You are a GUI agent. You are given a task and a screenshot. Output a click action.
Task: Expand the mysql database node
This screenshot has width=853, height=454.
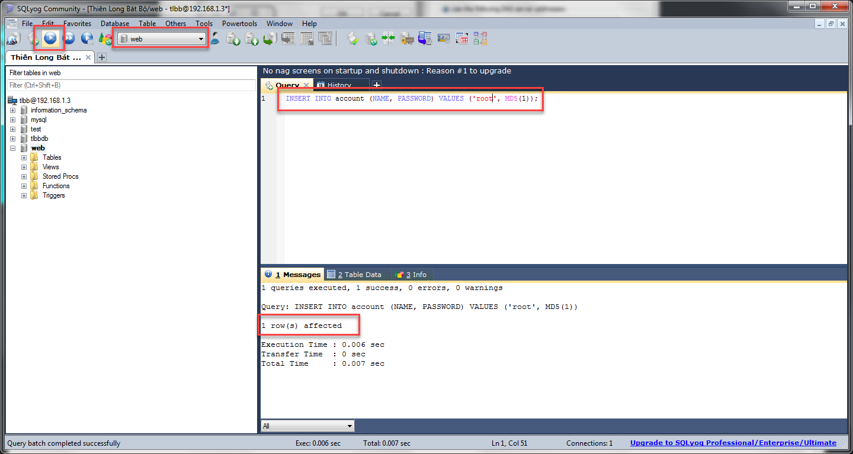pyautogui.click(x=12, y=120)
